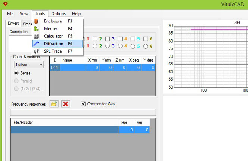This screenshot has height=161, width=248.
Task: Click the selected File/Header row cell
Action: click(x=65, y=130)
